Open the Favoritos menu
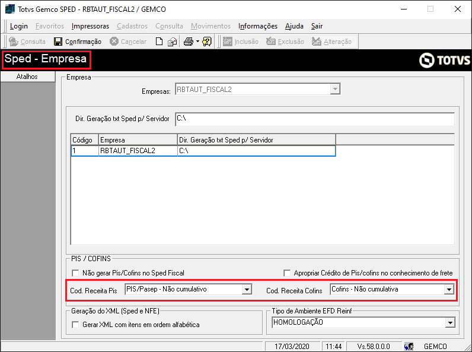472x352 pixels. click(50, 26)
